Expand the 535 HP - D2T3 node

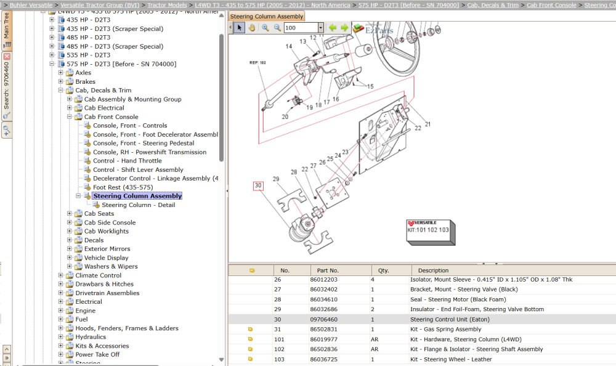tap(52, 55)
